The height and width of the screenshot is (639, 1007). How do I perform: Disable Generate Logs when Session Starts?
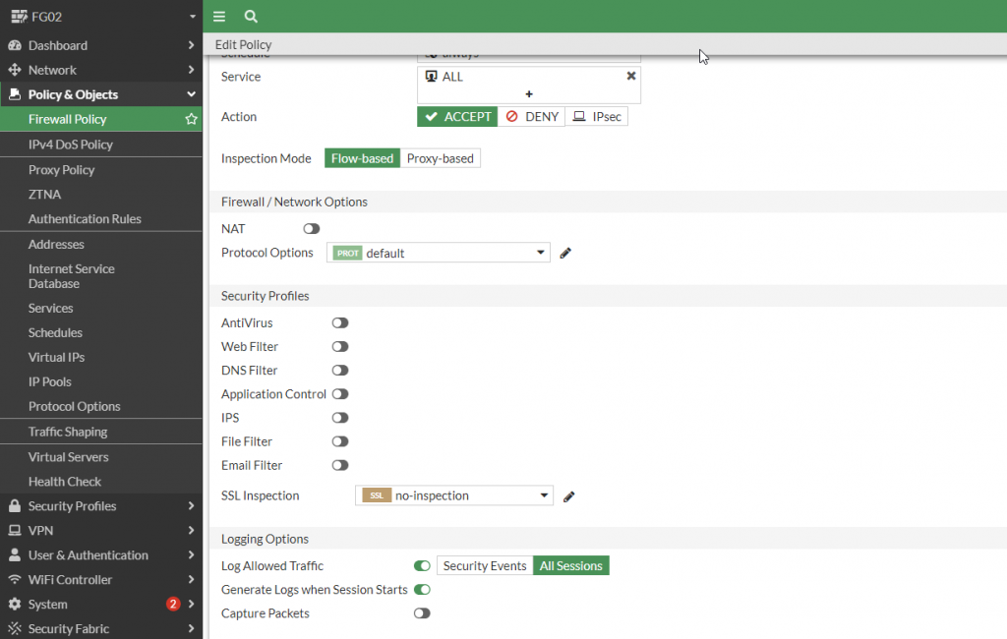[x=422, y=590]
